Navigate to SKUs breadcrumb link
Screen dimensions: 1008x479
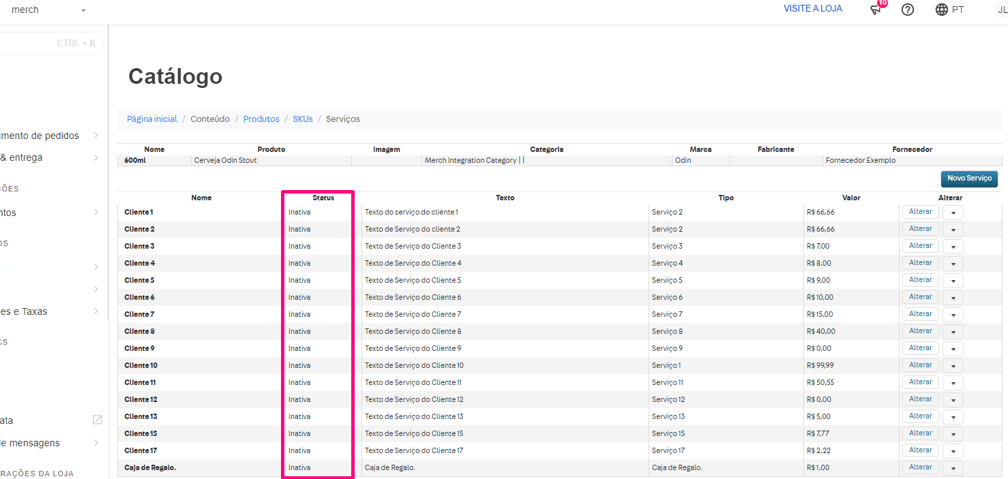tap(302, 119)
